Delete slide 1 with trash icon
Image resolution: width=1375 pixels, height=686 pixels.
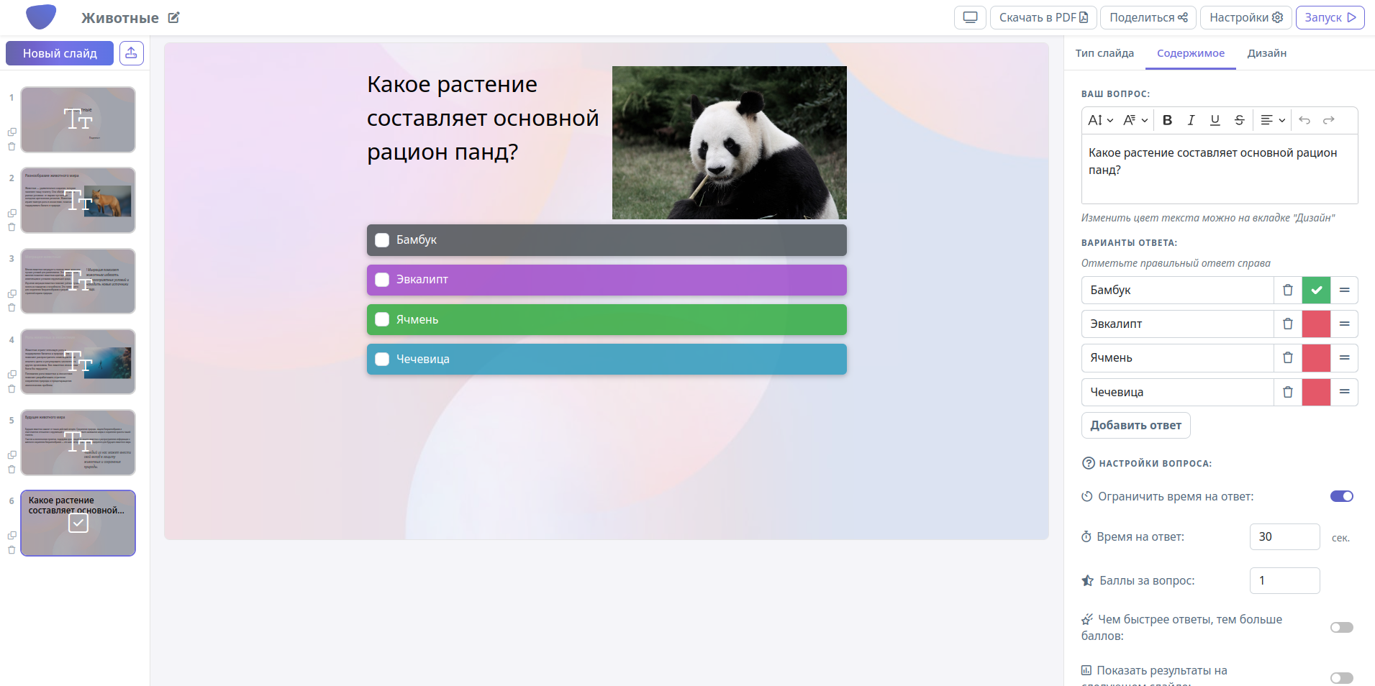pyautogui.click(x=12, y=147)
